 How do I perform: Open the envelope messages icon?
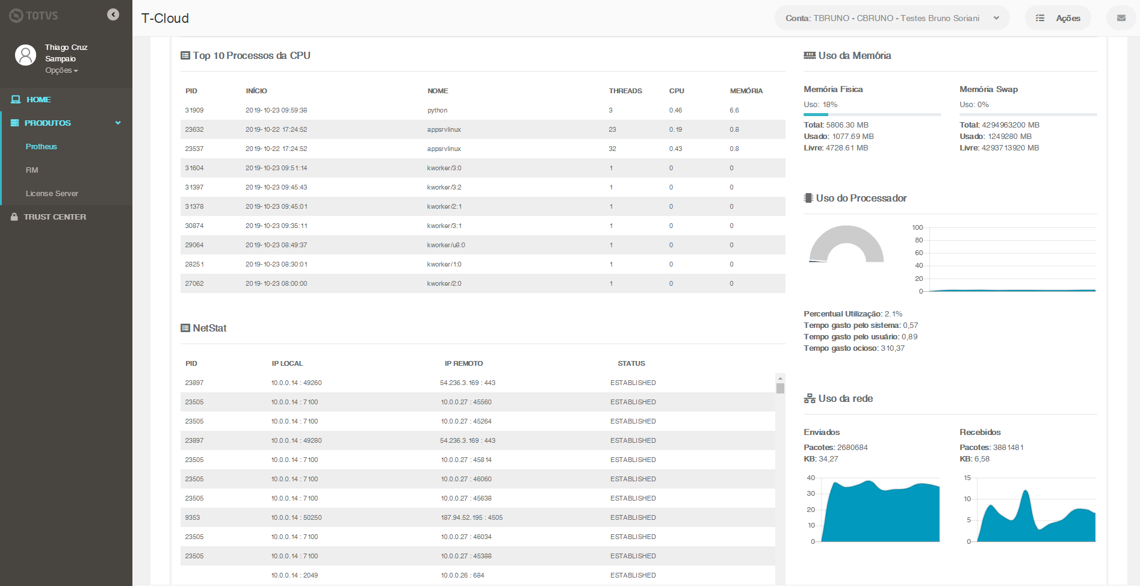(x=1121, y=18)
